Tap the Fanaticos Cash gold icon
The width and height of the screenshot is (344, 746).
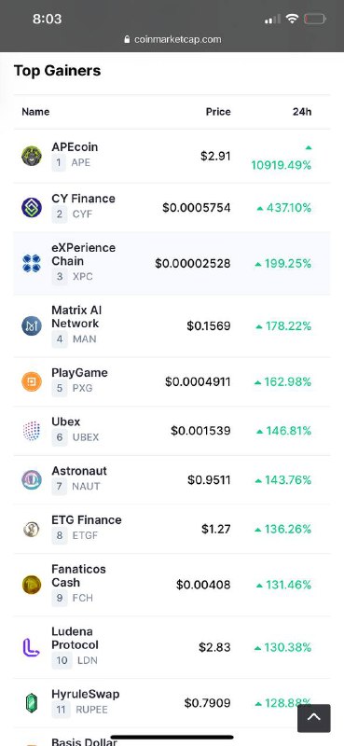32,585
